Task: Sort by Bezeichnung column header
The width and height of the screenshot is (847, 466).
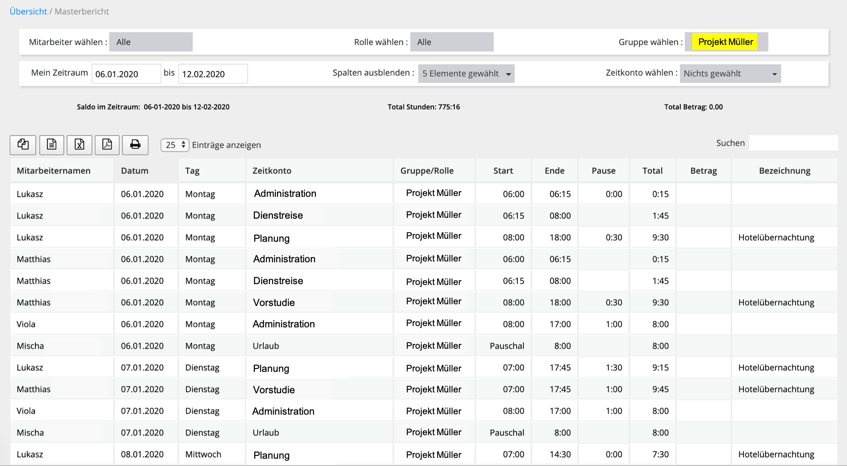Action: point(784,171)
